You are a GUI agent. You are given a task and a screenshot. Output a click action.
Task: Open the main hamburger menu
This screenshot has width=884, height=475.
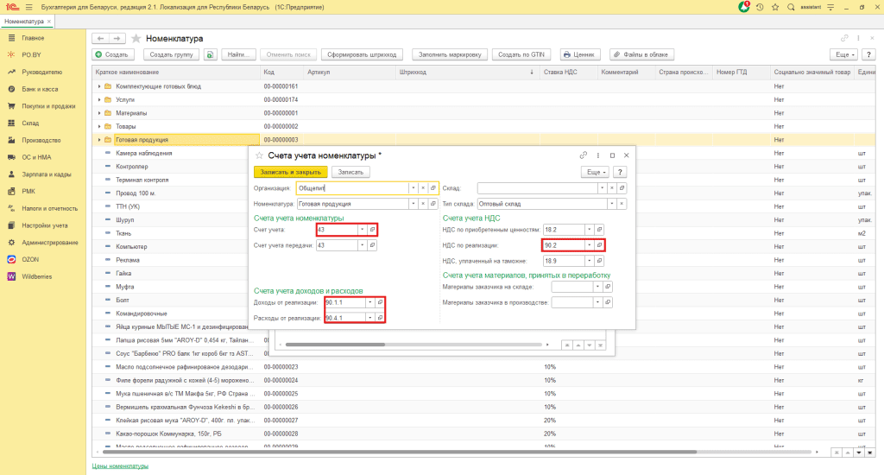(28, 7)
